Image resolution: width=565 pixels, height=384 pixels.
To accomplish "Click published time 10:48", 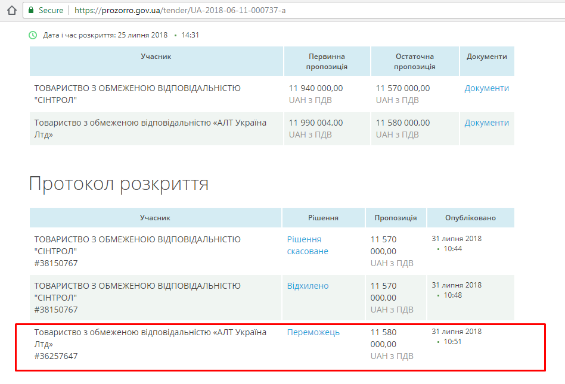I will pos(452,295).
